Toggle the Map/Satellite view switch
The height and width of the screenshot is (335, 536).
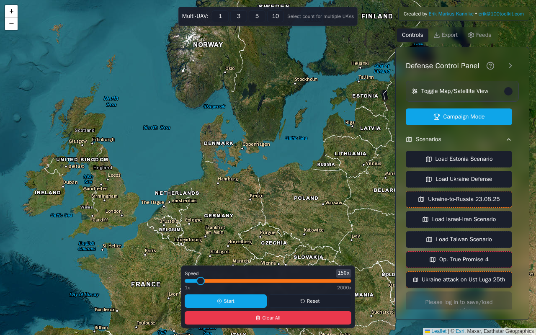point(508,91)
